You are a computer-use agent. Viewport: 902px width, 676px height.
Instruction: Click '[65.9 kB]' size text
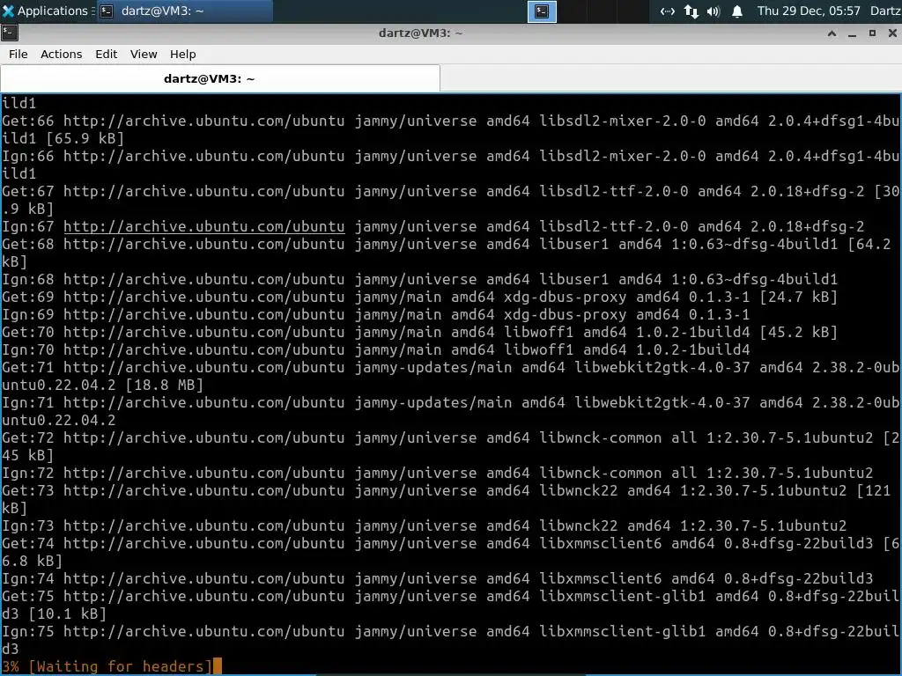coord(85,138)
